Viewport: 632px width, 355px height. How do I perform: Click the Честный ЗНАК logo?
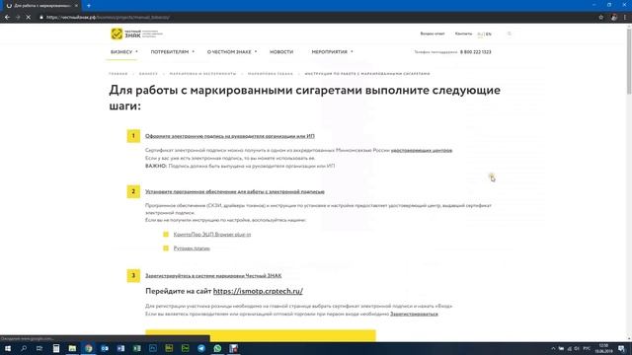tap(136, 34)
